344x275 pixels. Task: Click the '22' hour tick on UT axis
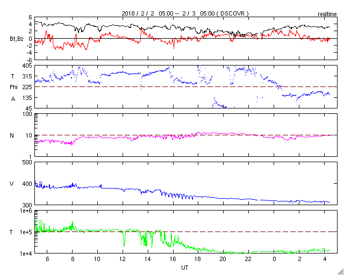(x=248, y=259)
